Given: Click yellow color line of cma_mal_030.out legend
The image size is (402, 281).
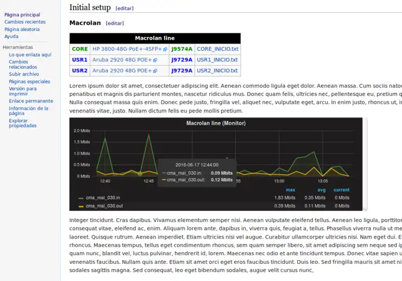Looking at the screenshot, I should (x=81, y=206).
